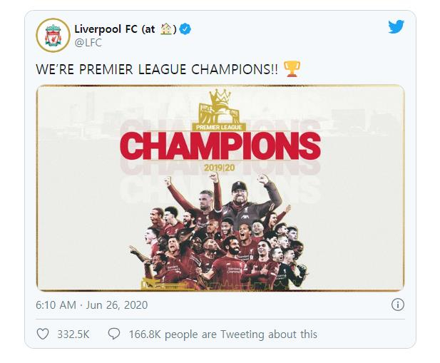Viewport: 440px width, 363px height.
Task: Click the 332.5K likes count
Action: (71, 334)
